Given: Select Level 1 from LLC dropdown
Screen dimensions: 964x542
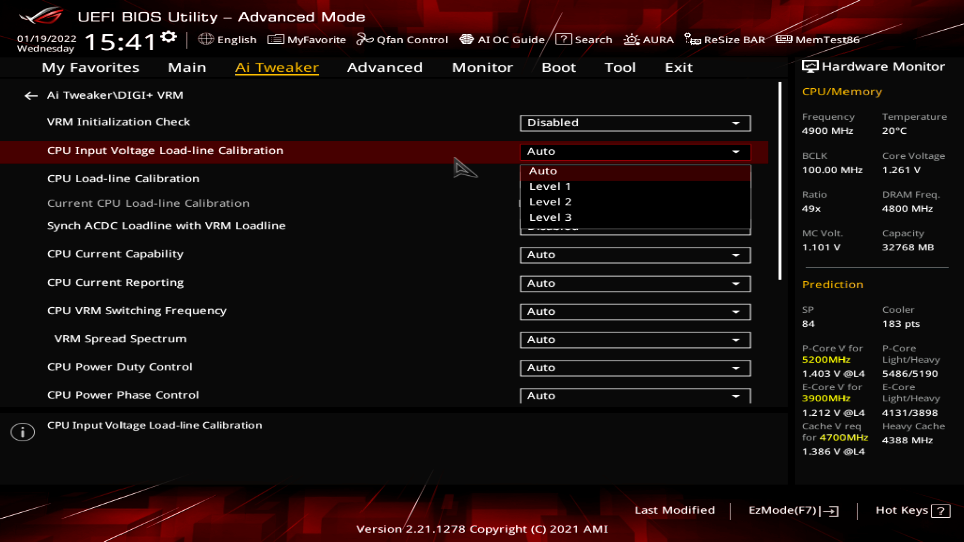Looking at the screenshot, I should click(550, 186).
